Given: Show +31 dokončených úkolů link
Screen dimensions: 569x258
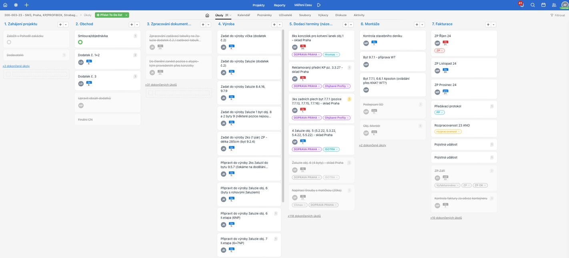Looking at the screenshot, I should [x=161, y=85].
